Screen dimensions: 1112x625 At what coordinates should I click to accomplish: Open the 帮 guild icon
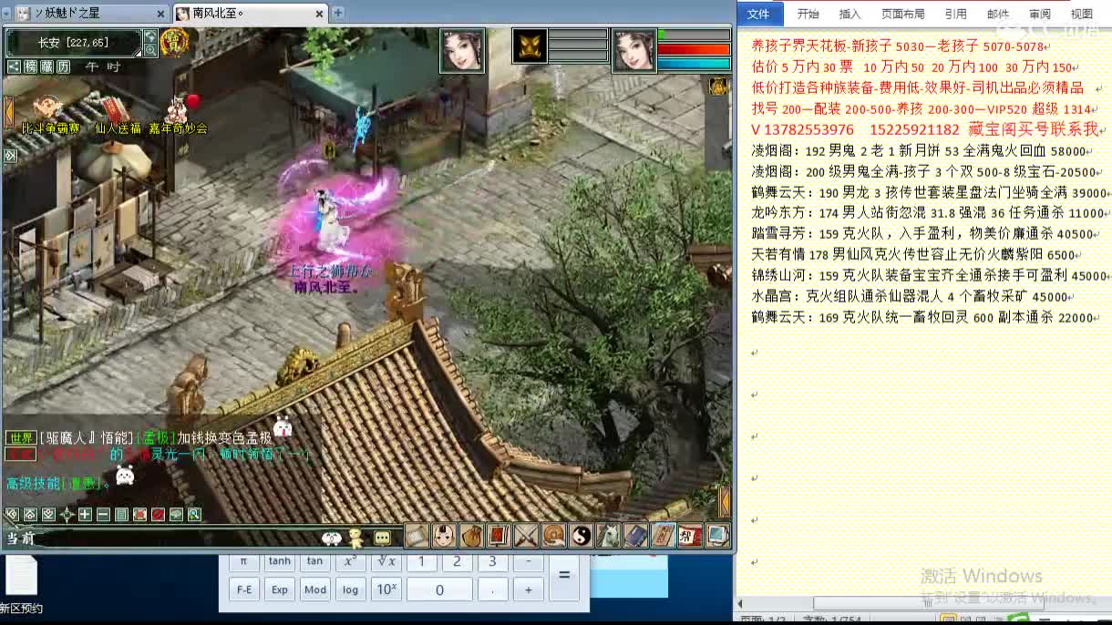pyautogui.click(x=690, y=536)
